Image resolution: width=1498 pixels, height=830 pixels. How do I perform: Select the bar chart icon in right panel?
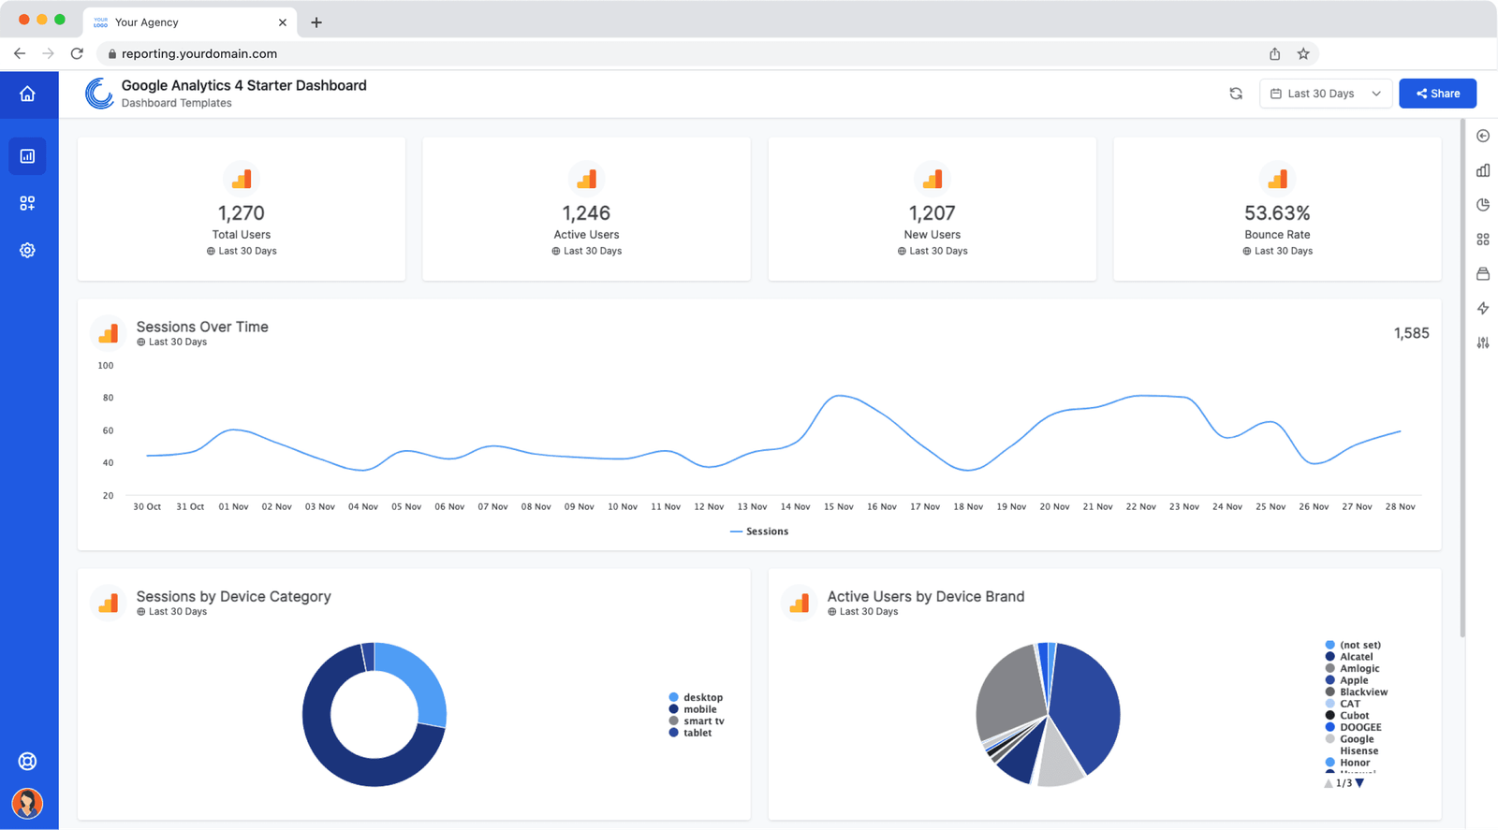(1483, 170)
